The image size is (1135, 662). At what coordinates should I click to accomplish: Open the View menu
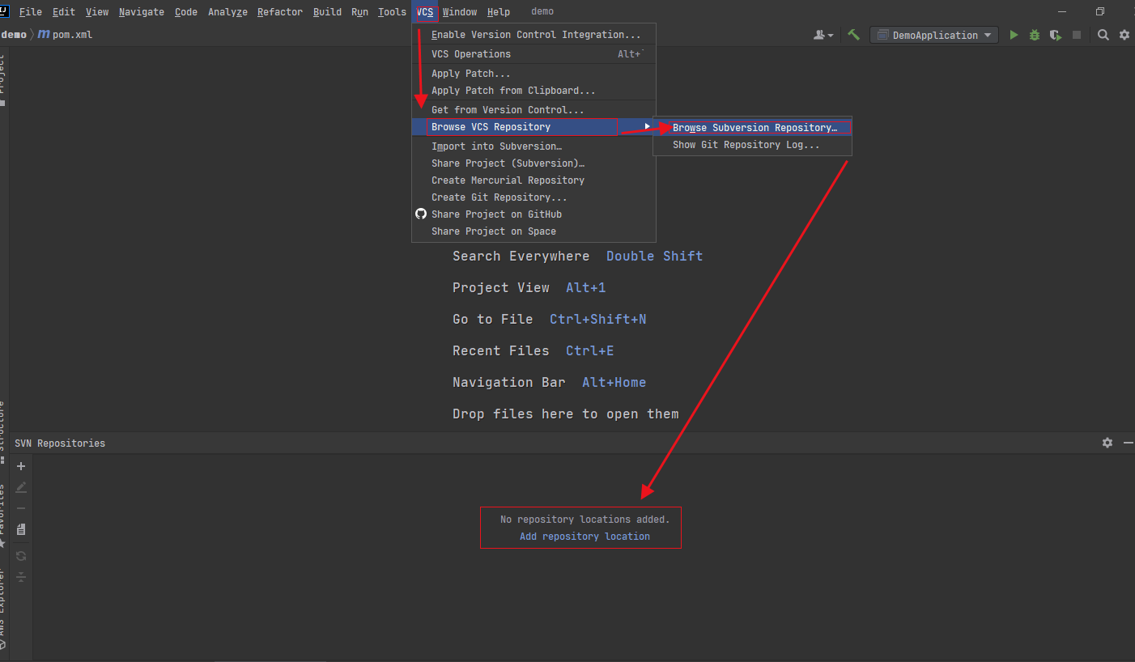[x=96, y=11]
